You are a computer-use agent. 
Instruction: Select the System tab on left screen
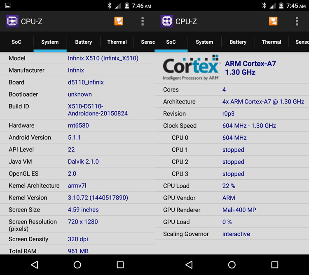click(x=50, y=42)
